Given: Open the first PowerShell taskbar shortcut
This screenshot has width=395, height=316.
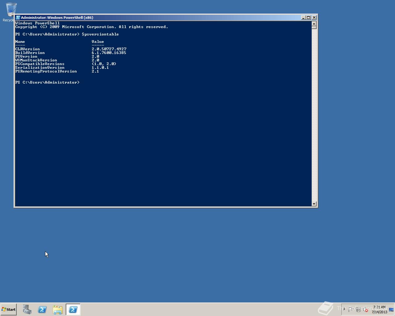Looking at the screenshot, I should [42, 310].
